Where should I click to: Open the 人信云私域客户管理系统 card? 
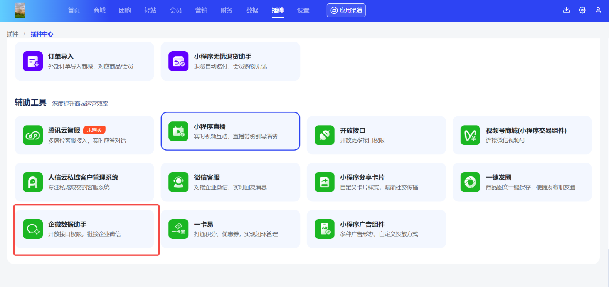84,182
